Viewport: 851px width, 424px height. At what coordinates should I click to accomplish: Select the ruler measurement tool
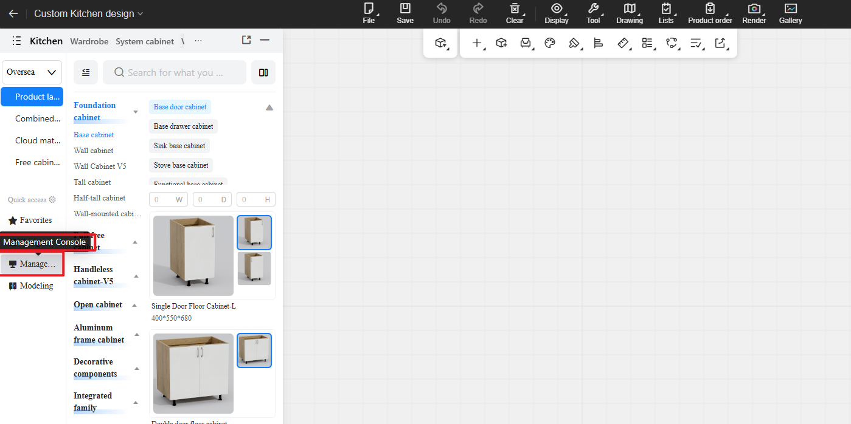tap(622, 43)
